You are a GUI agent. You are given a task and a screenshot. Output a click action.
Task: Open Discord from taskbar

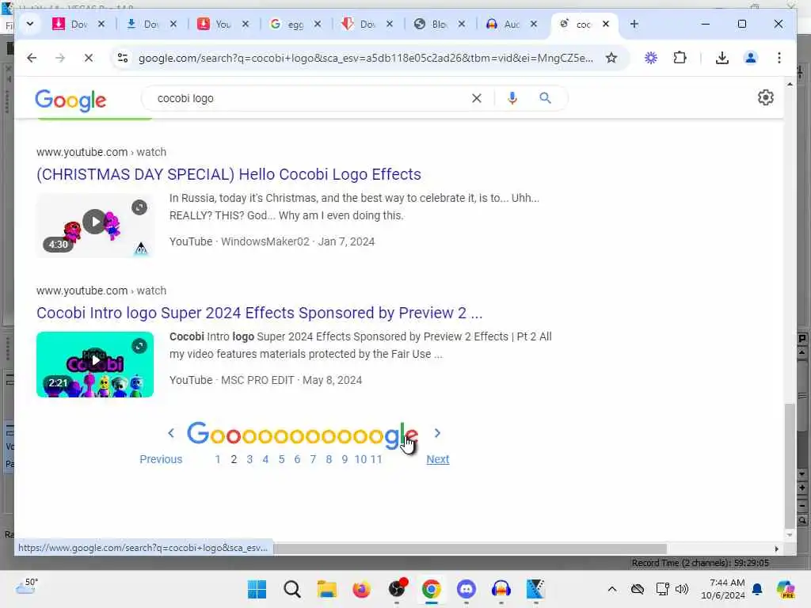click(x=466, y=589)
